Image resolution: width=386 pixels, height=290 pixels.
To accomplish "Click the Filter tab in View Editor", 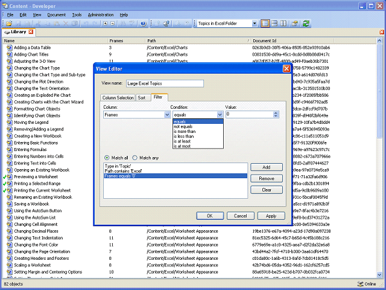I will pos(158,97).
